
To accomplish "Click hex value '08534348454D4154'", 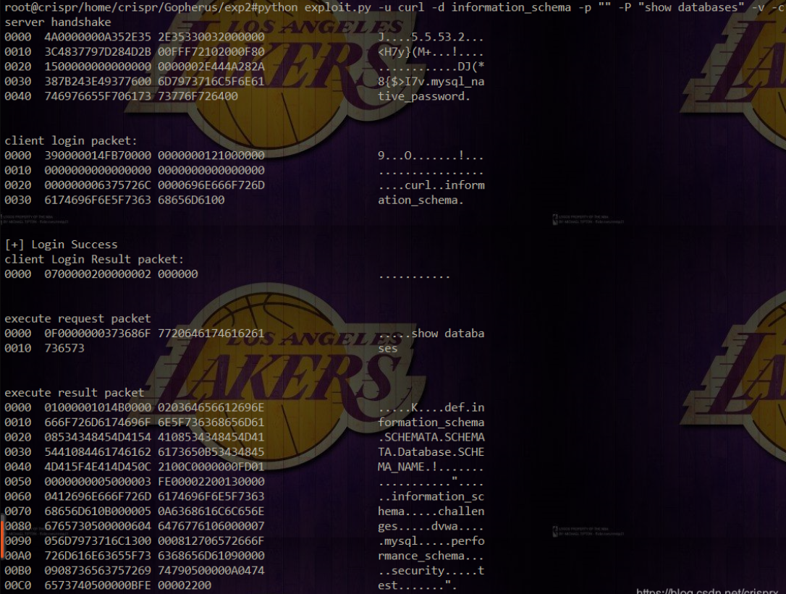I will coord(98,438).
